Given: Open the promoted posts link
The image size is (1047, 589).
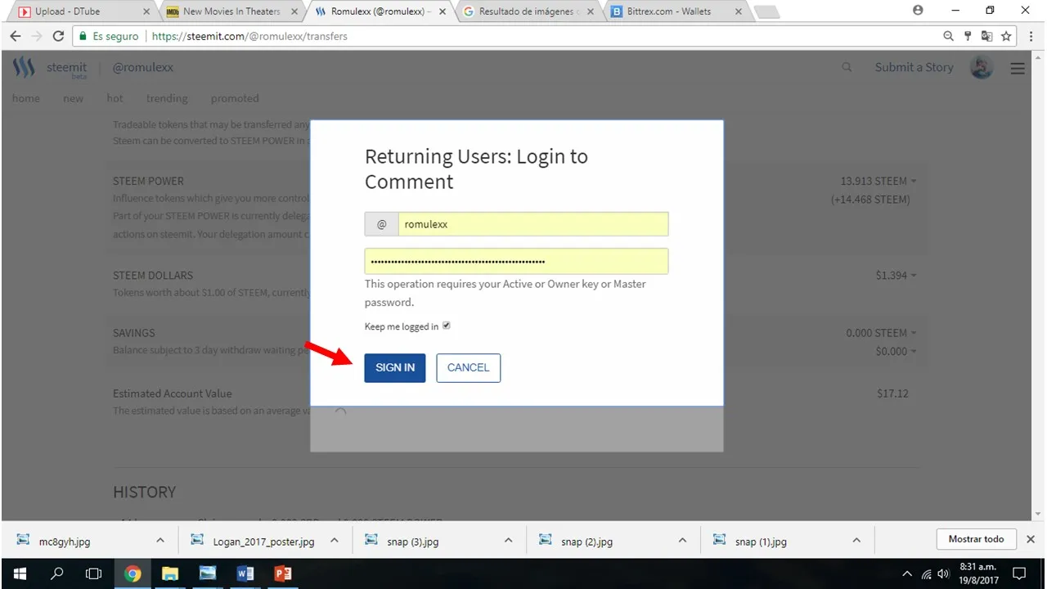Looking at the screenshot, I should (235, 98).
